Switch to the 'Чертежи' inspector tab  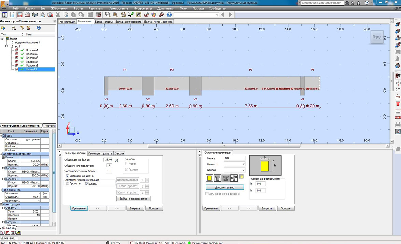point(50,126)
